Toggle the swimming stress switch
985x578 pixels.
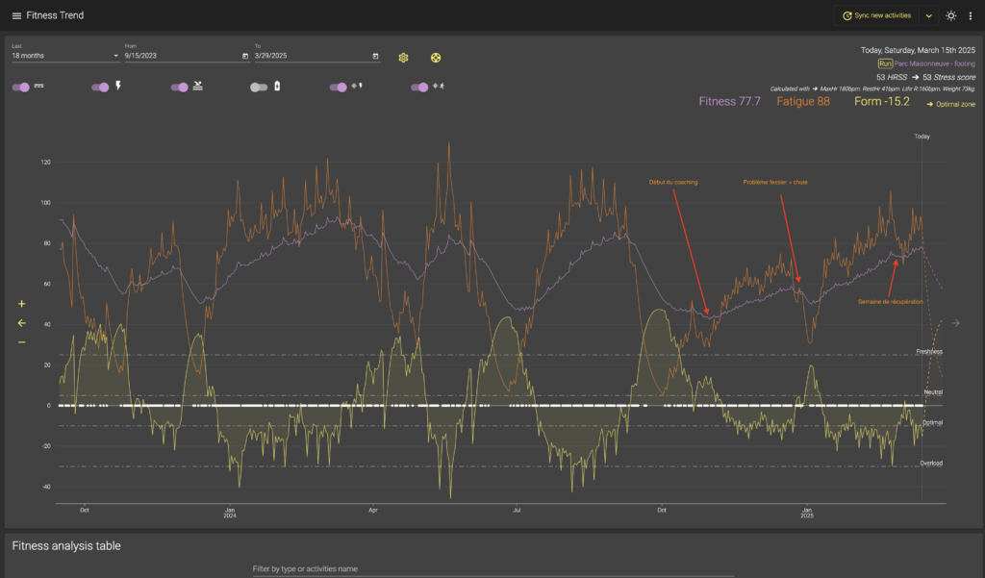point(180,88)
